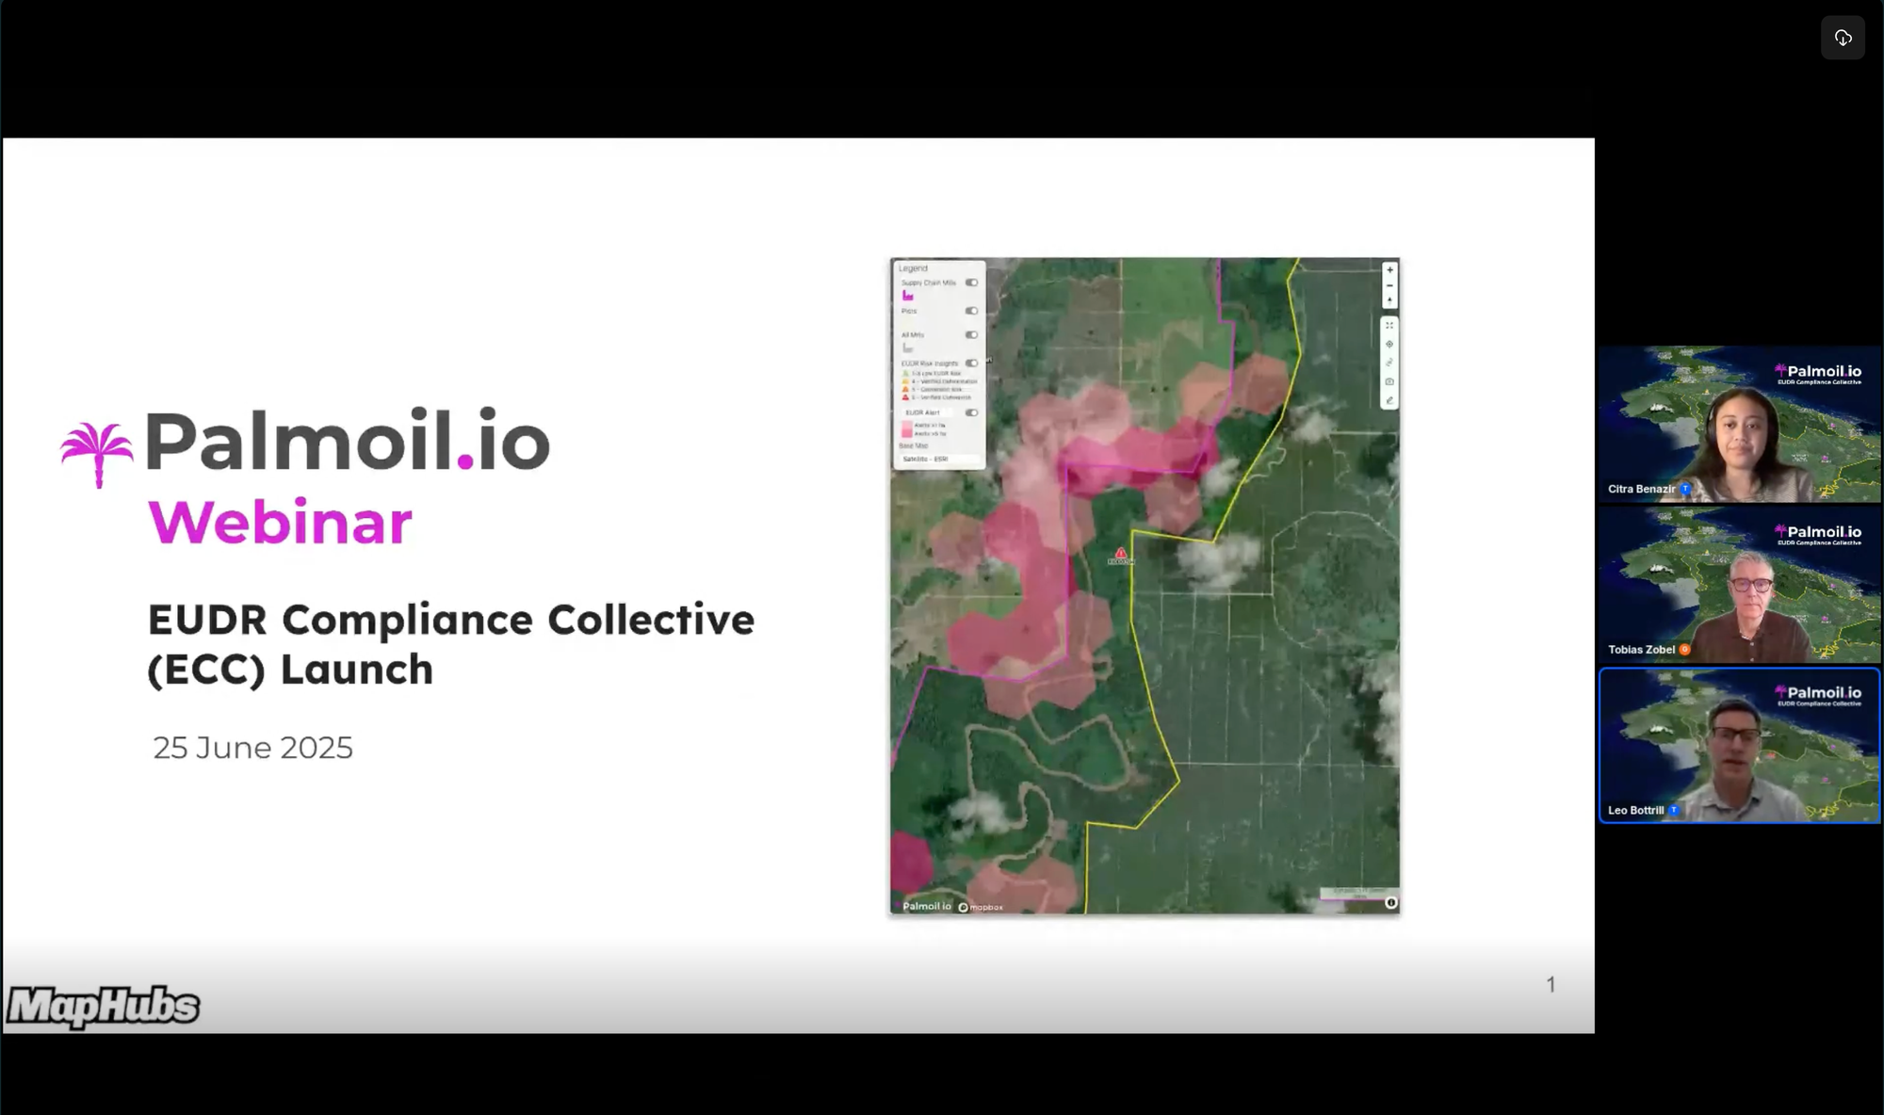This screenshot has width=1884, height=1115.
Task: Click the light pink Alerts >1 ha swatch
Action: pyautogui.click(x=907, y=425)
